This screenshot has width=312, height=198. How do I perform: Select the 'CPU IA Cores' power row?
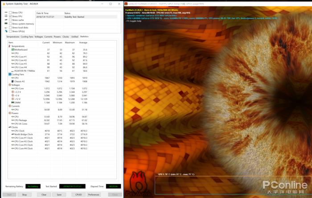click(48, 124)
